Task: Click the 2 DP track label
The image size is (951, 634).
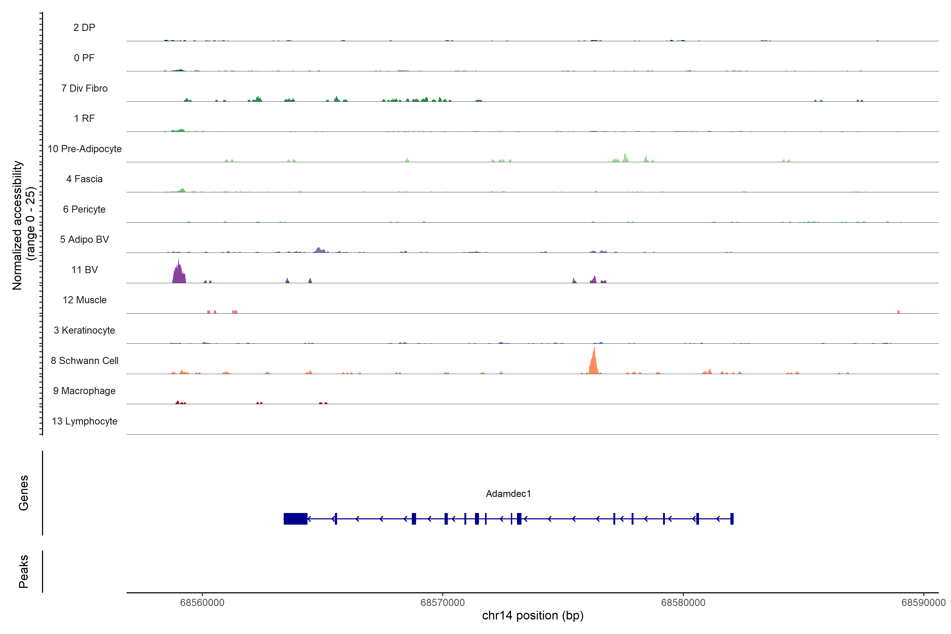Action: pyautogui.click(x=84, y=27)
